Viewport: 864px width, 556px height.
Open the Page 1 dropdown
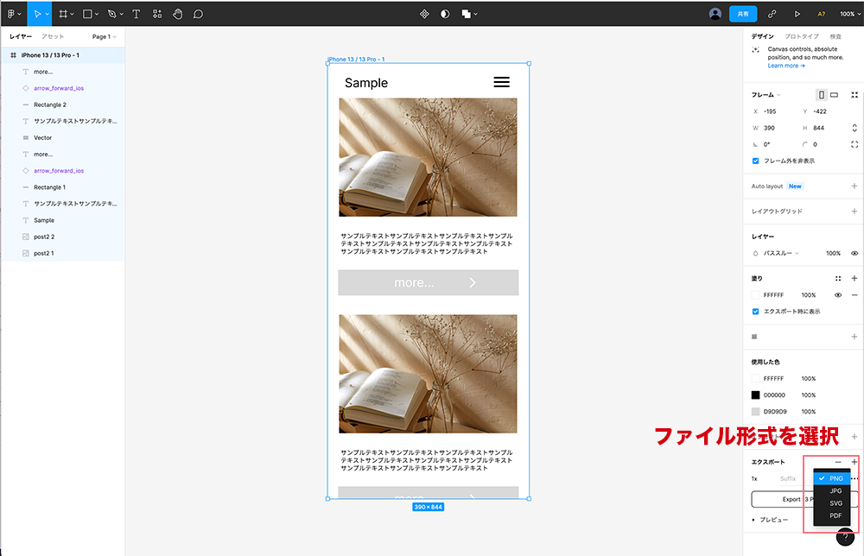[x=104, y=37]
